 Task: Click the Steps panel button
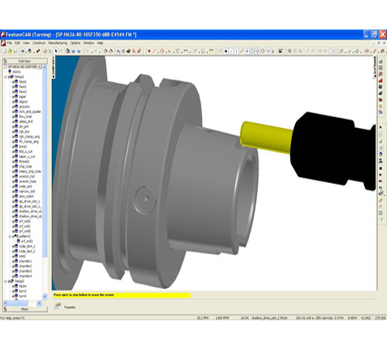point(25,309)
